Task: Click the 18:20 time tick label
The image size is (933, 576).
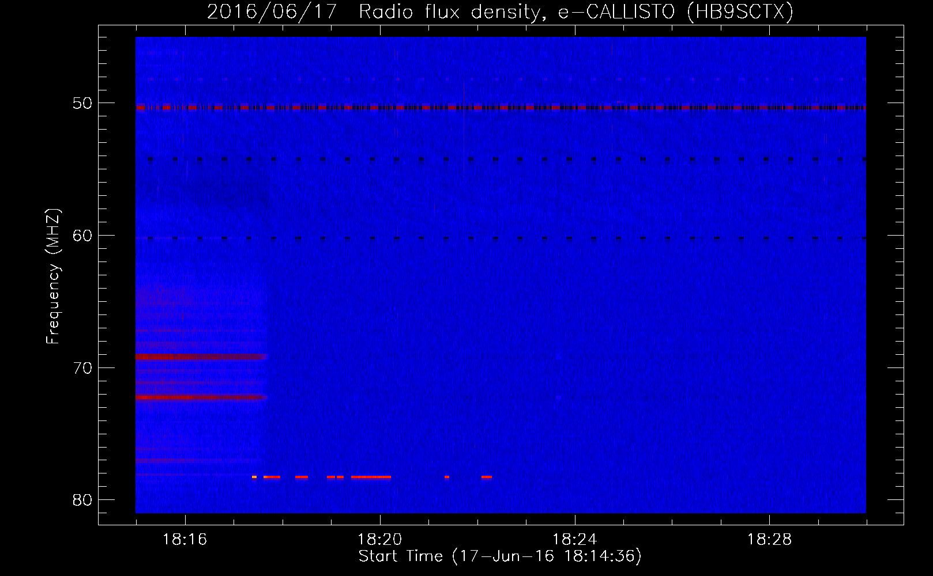Action: click(379, 540)
